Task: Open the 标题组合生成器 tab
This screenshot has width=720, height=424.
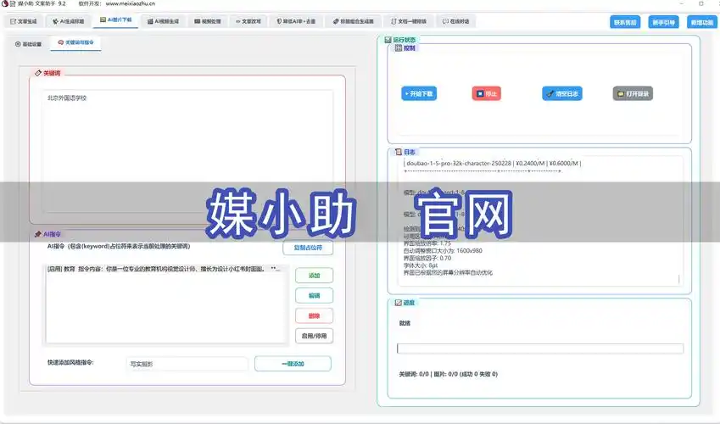Action: [354, 21]
